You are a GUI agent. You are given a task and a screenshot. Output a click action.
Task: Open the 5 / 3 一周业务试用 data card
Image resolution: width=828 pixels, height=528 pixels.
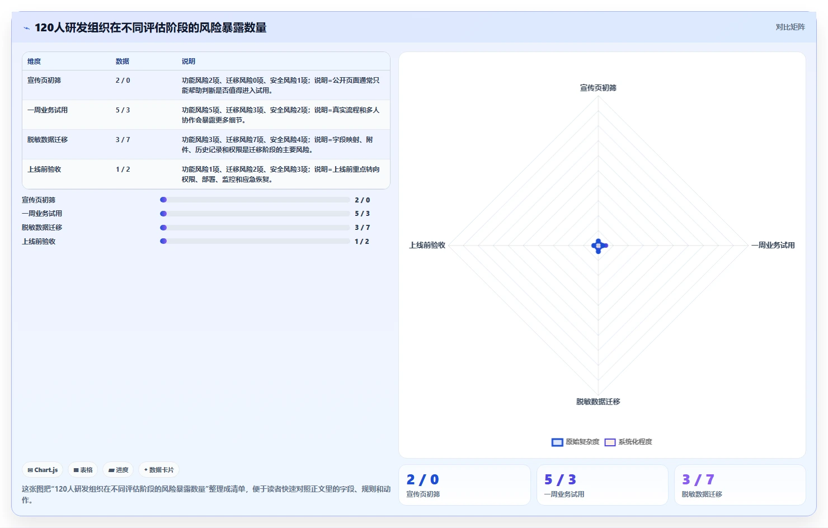click(x=603, y=485)
